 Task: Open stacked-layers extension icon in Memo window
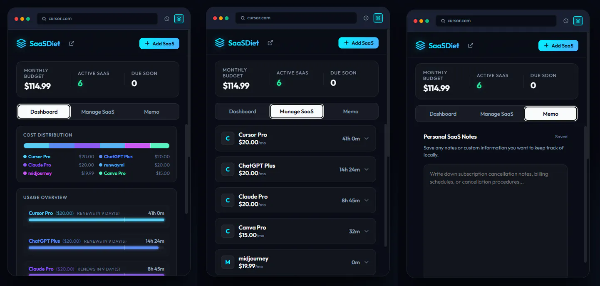pyautogui.click(x=578, y=21)
